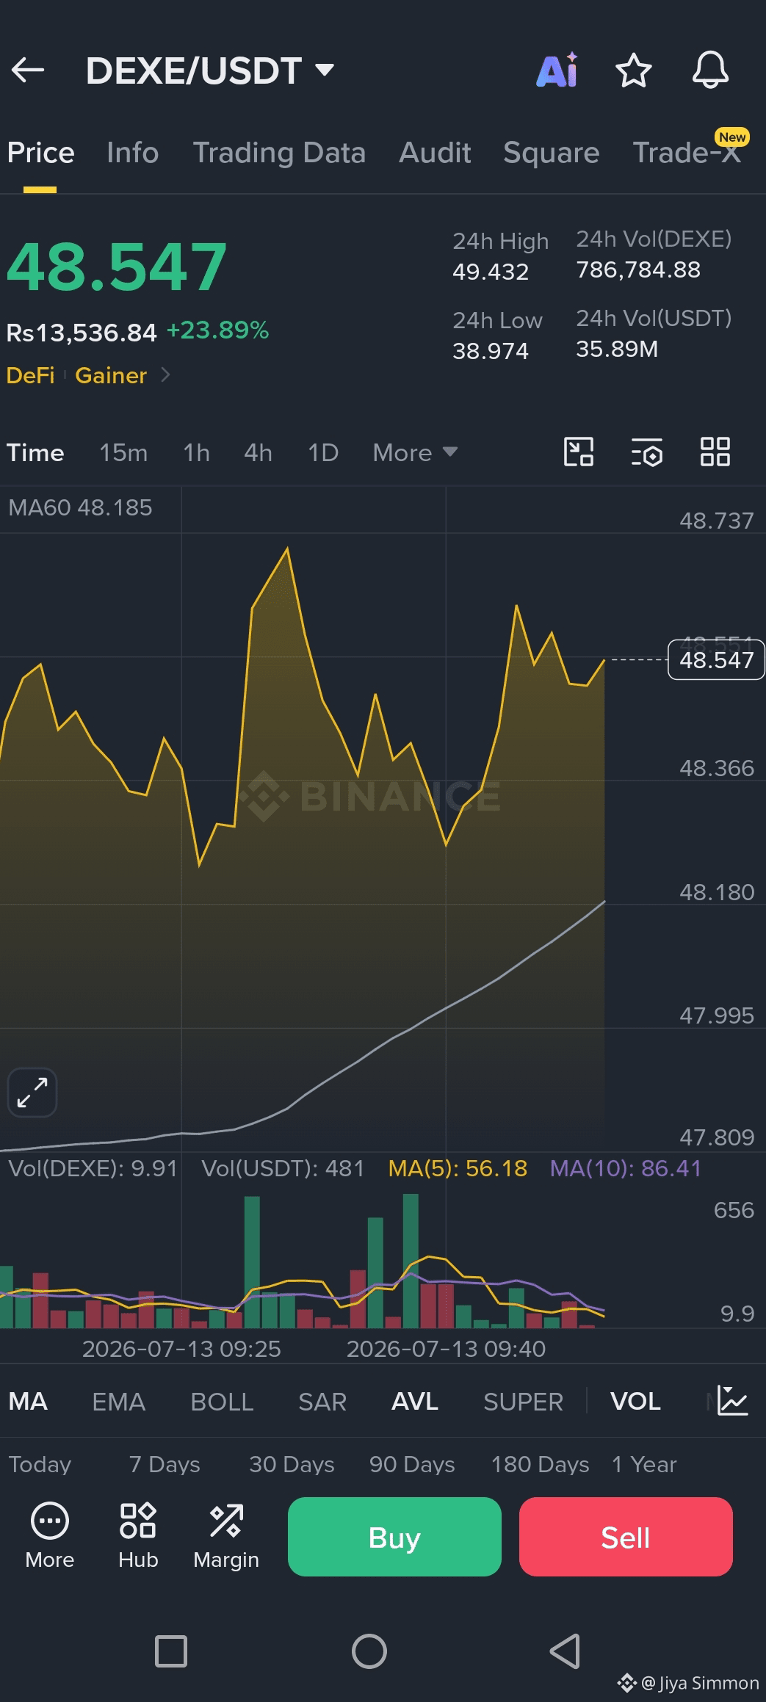The image size is (766, 1702).
Task: Tap the red Sell button
Action: 626,1537
